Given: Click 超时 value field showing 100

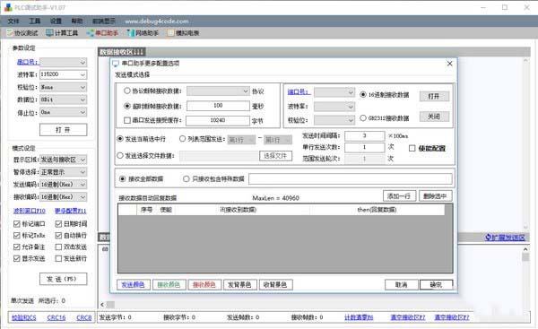Looking at the screenshot, I should [218, 106].
